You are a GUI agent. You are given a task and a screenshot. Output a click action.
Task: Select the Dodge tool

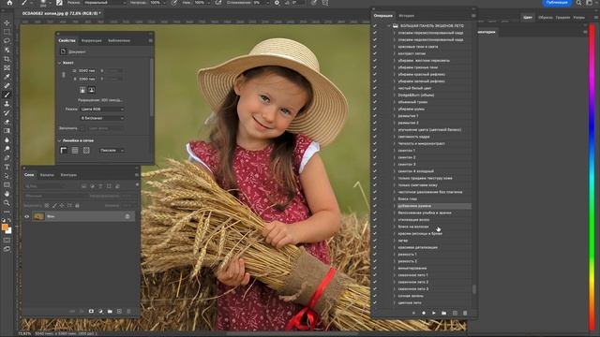click(x=7, y=149)
